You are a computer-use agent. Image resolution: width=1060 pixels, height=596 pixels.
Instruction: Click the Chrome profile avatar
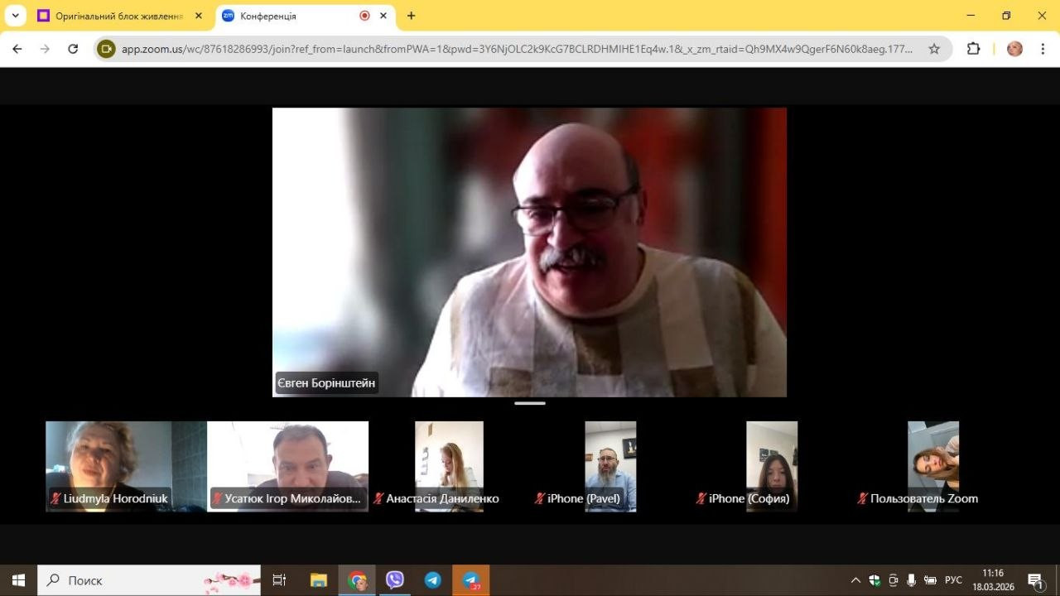(1014, 49)
